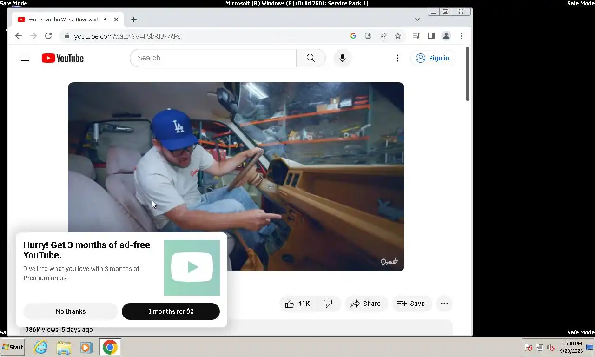Close the YouTube tab

pos(116,20)
